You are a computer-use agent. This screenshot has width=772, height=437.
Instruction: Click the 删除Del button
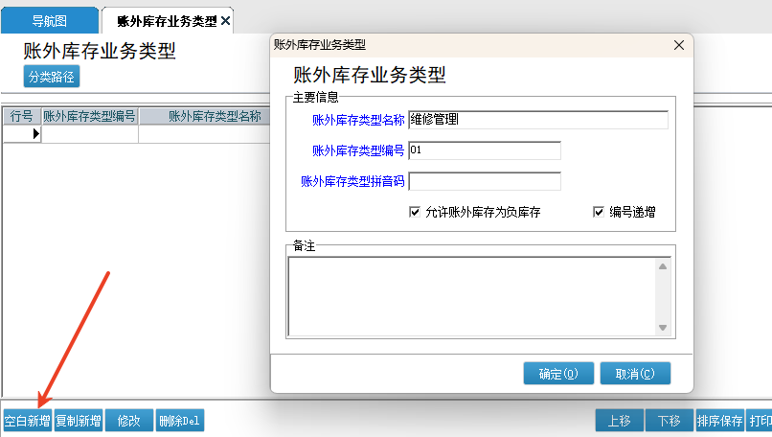click(x=180, y=421)
